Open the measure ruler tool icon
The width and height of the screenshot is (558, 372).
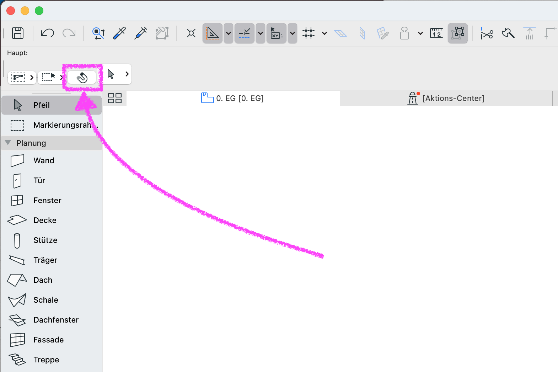tap(436, 33)
